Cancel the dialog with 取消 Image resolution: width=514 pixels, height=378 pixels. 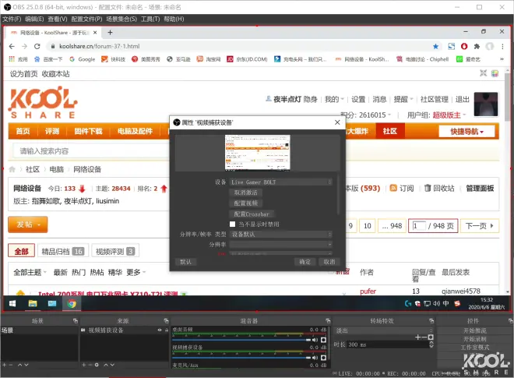[x=329, y=262]
